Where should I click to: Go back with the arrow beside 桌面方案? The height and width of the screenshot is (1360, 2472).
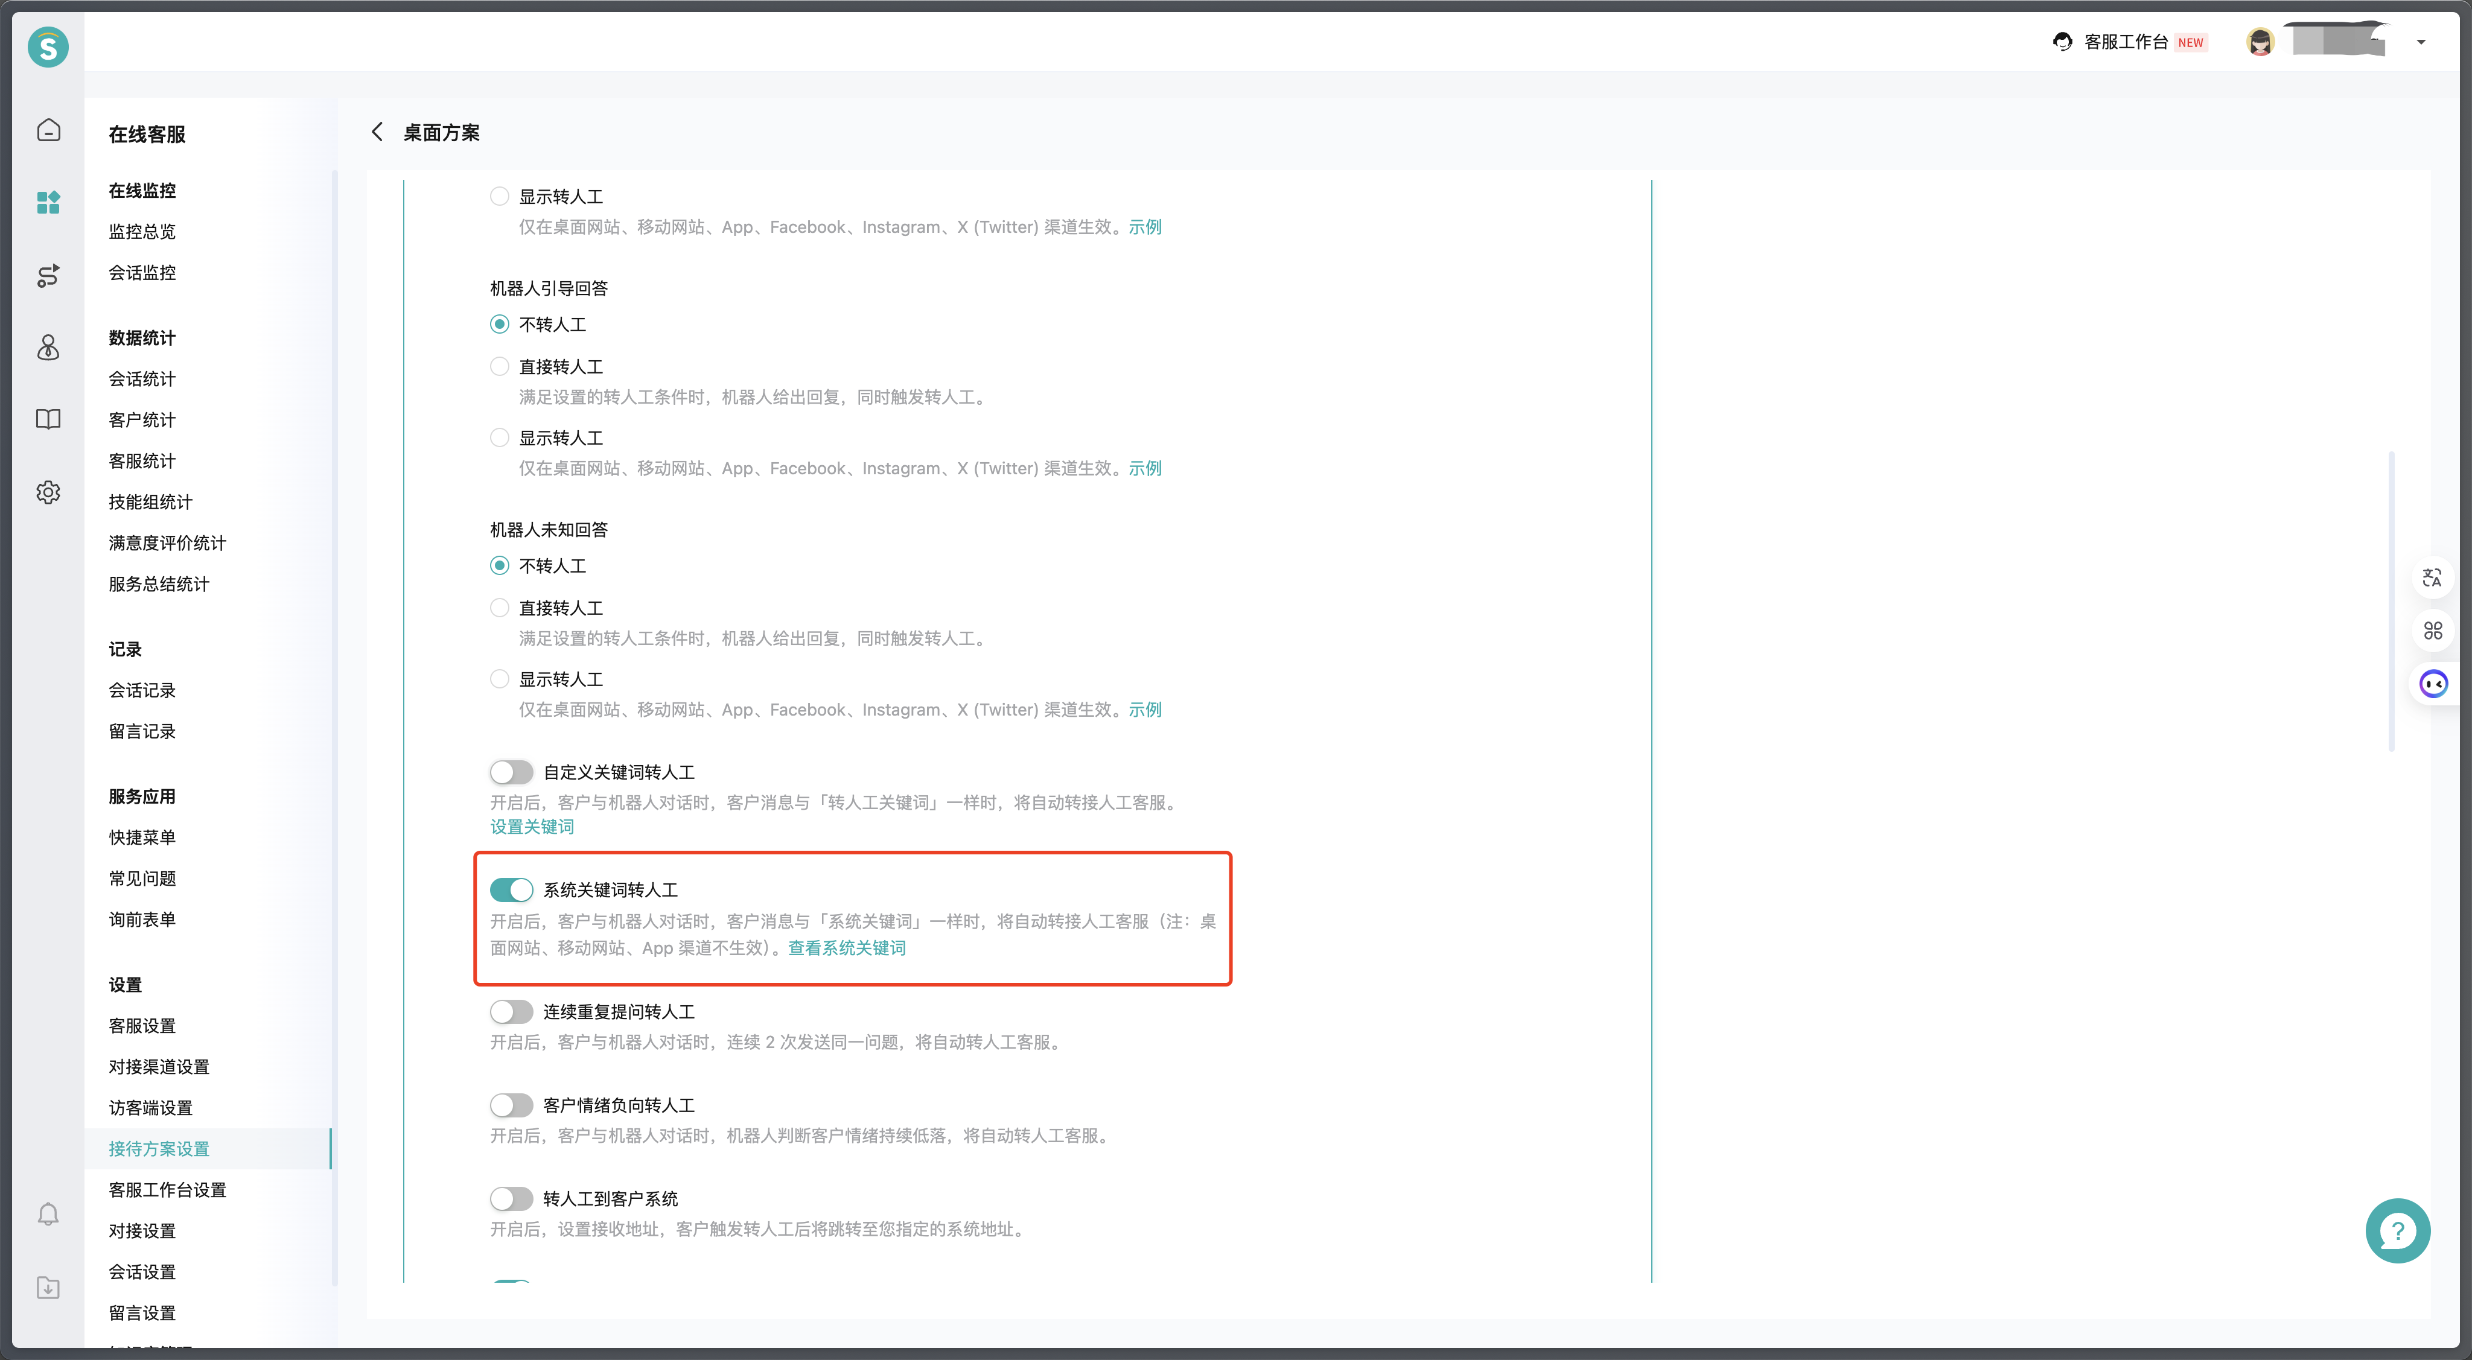377,132
